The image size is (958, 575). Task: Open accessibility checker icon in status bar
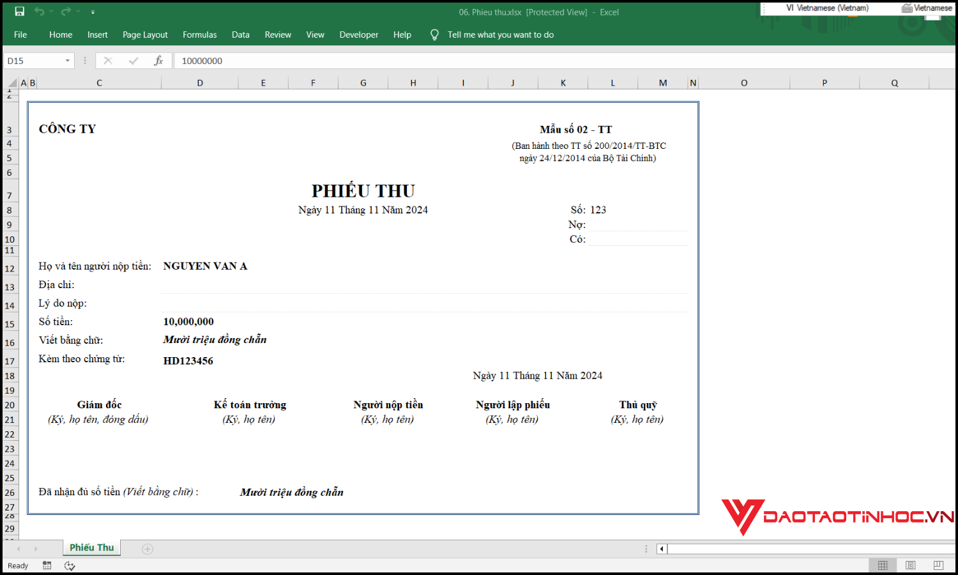[70, 565]
